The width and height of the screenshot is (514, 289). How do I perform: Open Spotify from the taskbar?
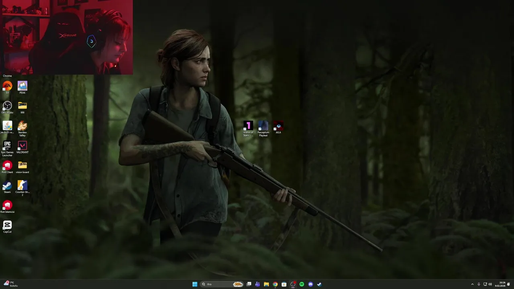[x=302, y=284]
